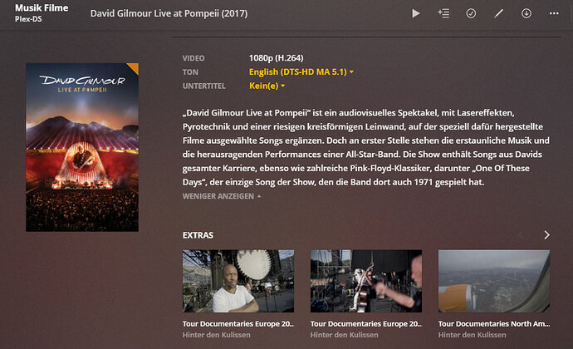Click the Plex-DS server name
The height and width of the screenshot is (349, 573).
tap(28, 19)
